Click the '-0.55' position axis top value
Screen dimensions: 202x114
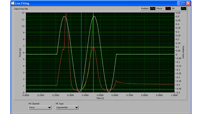click(x=178, y=13)
